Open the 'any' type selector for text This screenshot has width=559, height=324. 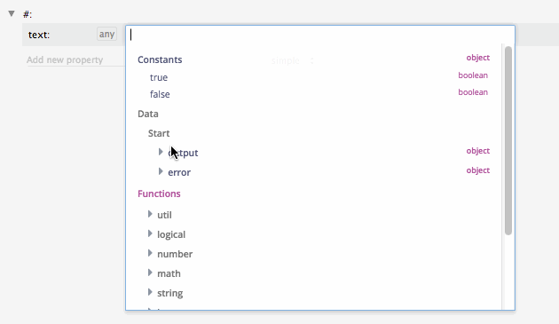point(106,35)
